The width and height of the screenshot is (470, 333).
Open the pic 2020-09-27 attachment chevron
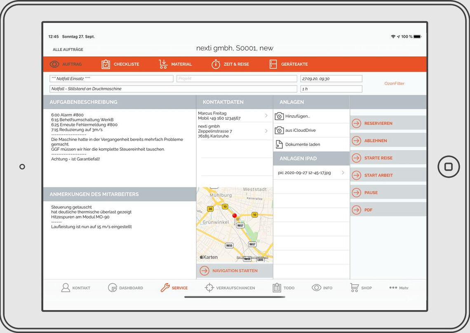tap(343, 173)
